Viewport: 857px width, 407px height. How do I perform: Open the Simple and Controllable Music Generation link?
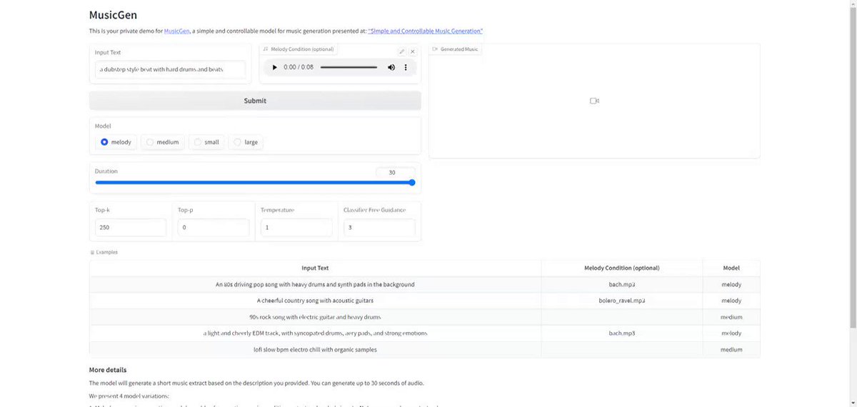(426, 31)
